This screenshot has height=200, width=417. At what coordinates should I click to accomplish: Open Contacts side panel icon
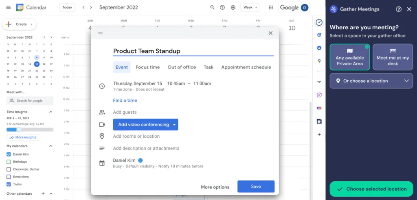(319, 48)
